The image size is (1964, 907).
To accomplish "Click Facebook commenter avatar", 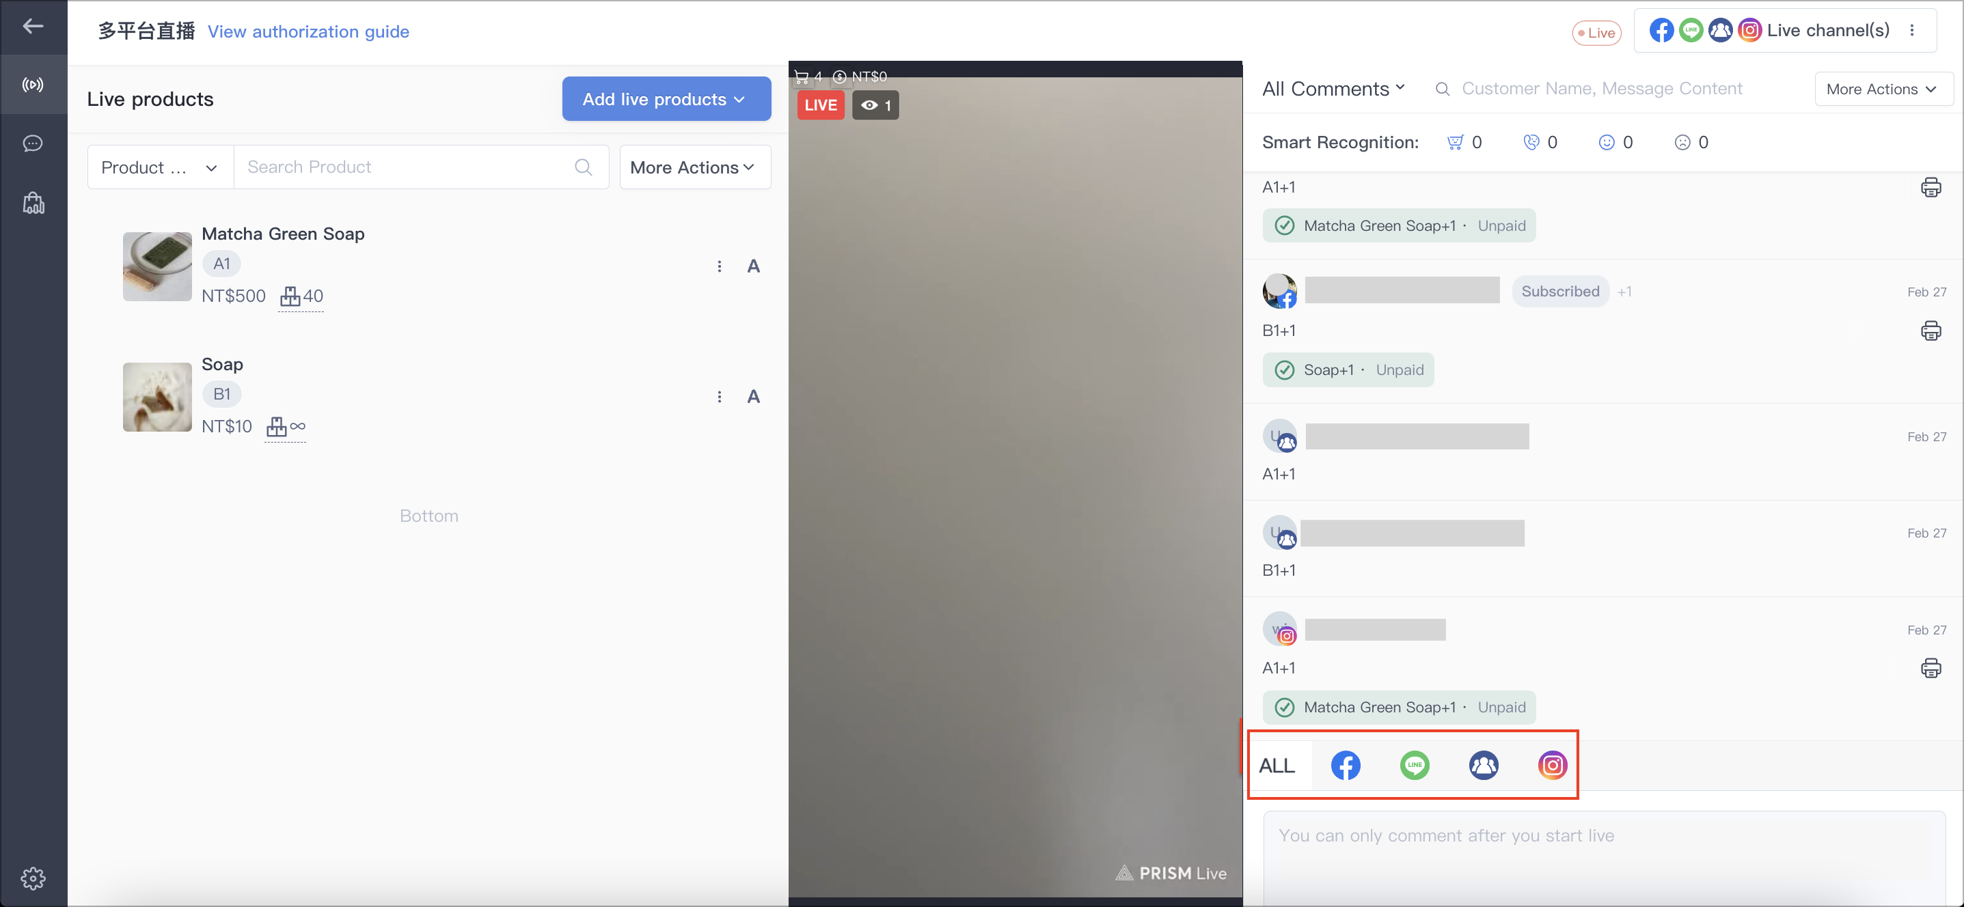I will 1279,291.
